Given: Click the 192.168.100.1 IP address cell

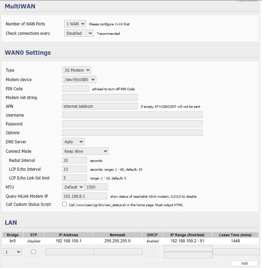Looking at the screenshot, I should (x=68, y=241).
